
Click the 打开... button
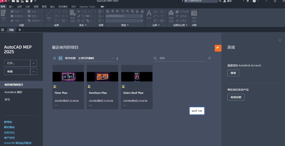point(17,63)
